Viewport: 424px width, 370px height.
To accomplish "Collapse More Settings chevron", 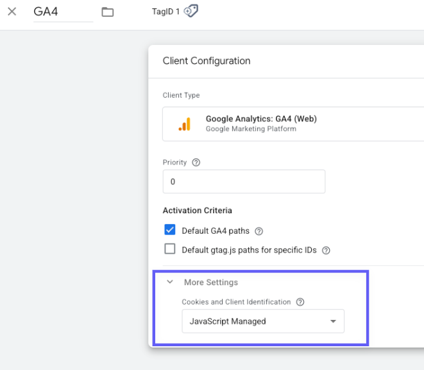I will [170, 282].
